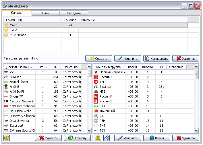
Task: Click the ТВ3 channel logo icon
Action: 96,130
